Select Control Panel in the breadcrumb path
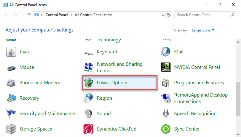 coord(57,15)
